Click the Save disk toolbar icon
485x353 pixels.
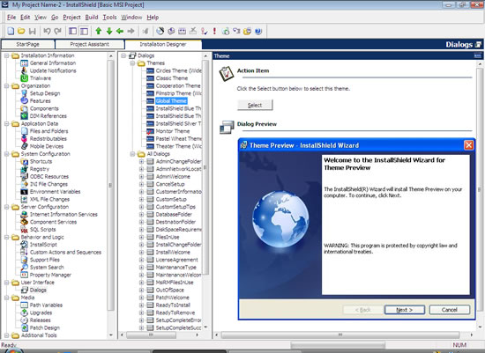point(32,31)
